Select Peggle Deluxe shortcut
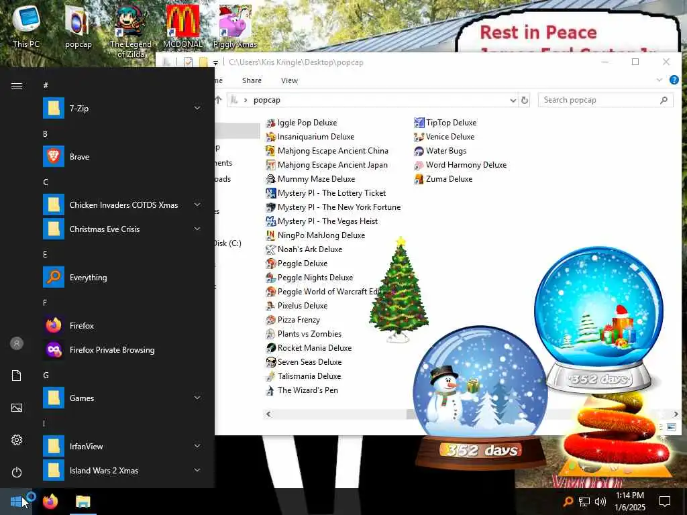Screen dimensions: 687x515 [297, 264]
